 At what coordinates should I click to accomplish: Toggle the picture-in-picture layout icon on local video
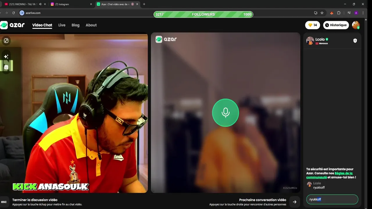tap(6, 41)
